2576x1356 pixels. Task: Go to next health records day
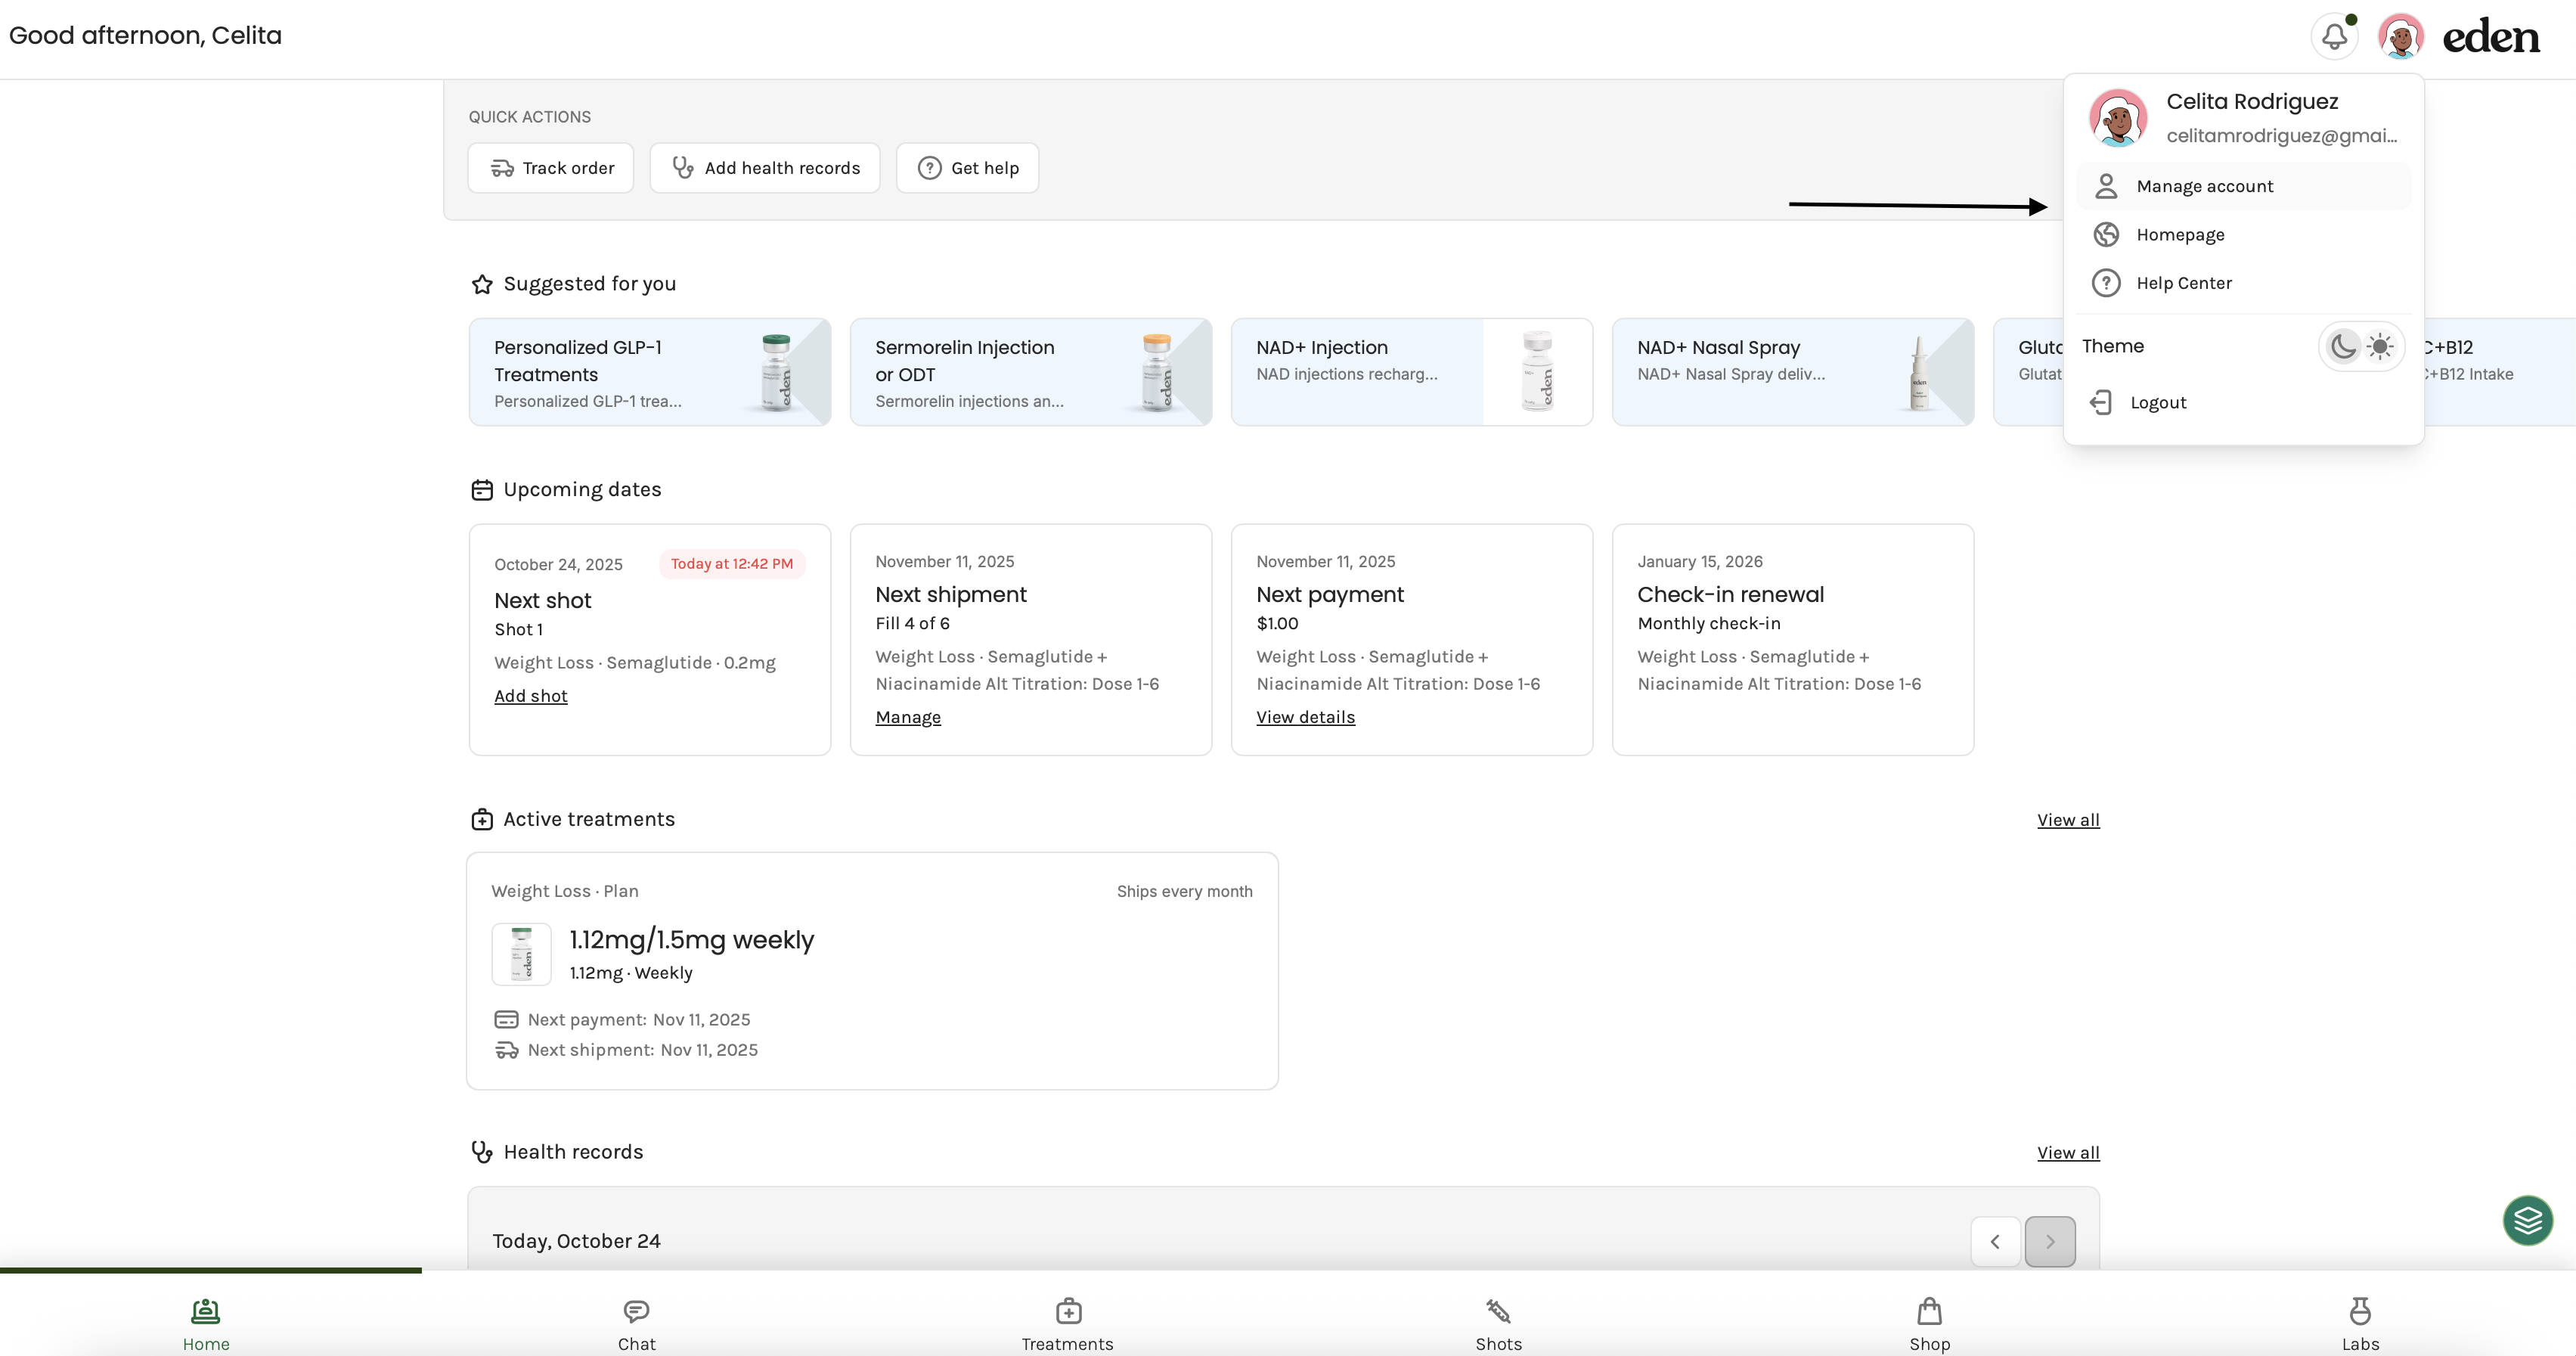coord(2050,1242)
